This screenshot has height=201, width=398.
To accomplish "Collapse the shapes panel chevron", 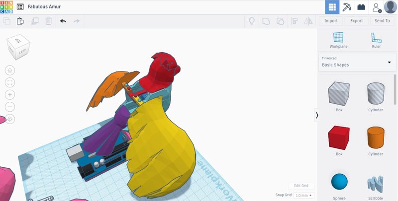I will [317, 116].
